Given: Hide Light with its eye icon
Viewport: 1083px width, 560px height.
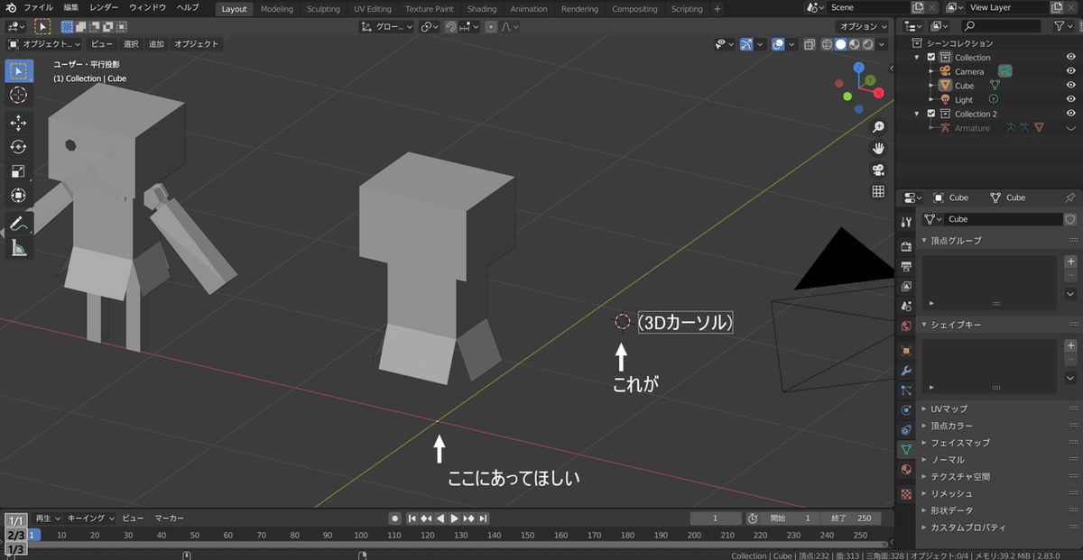Looking at the screenshot, I should coord(1071,100).
